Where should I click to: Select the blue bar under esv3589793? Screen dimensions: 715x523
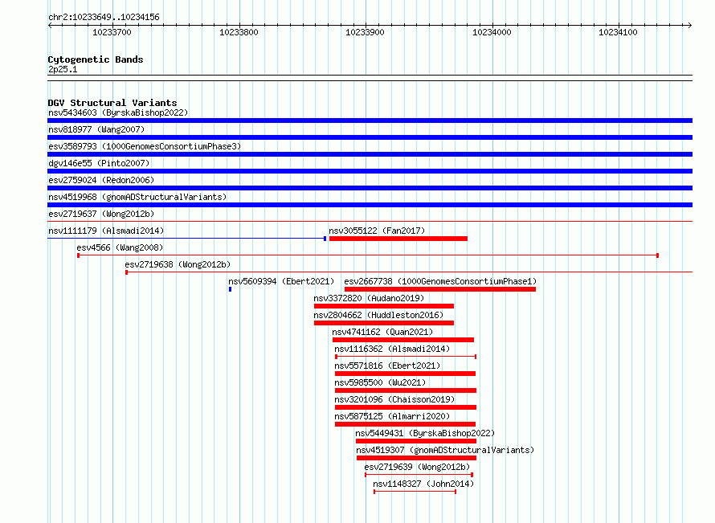[x=370, y=154]
